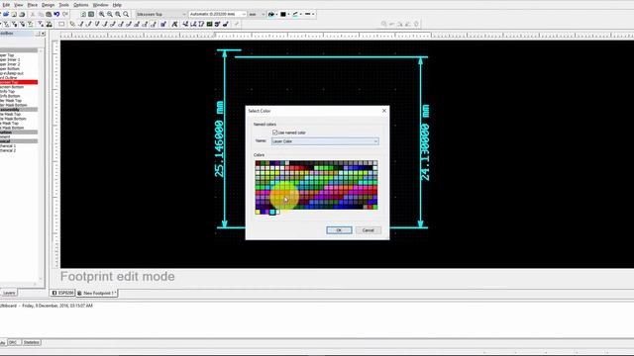
Task: Click the line color pencil icon
Action: click(295, 14)
